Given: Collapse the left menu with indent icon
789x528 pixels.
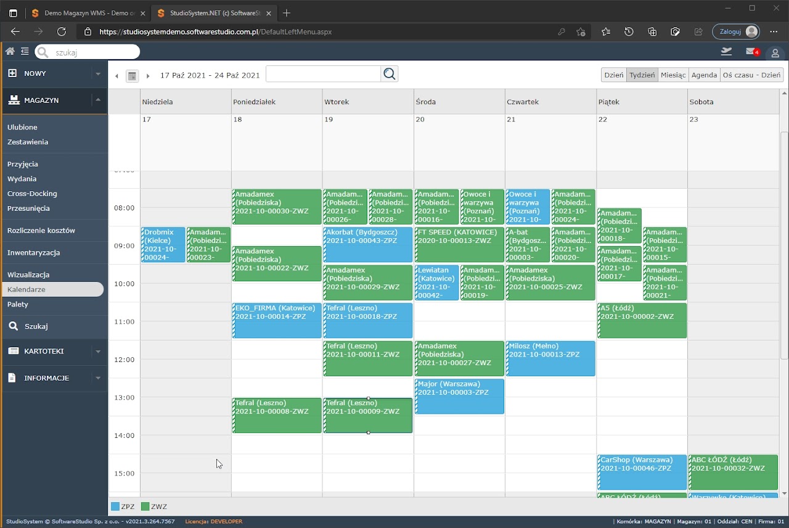Looking at the screenshot, I should point(25,52).
